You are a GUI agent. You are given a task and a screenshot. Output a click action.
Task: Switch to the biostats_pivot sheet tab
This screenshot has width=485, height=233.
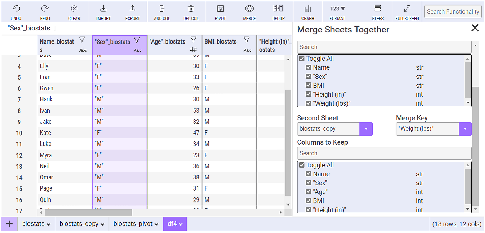click(x=135, y=224)
